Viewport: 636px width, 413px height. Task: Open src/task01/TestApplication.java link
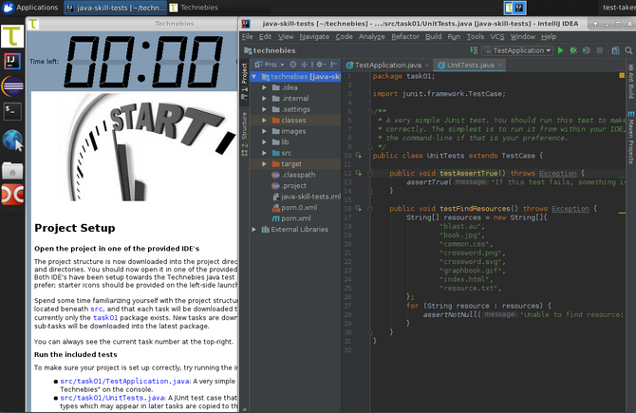pos(124,381)
